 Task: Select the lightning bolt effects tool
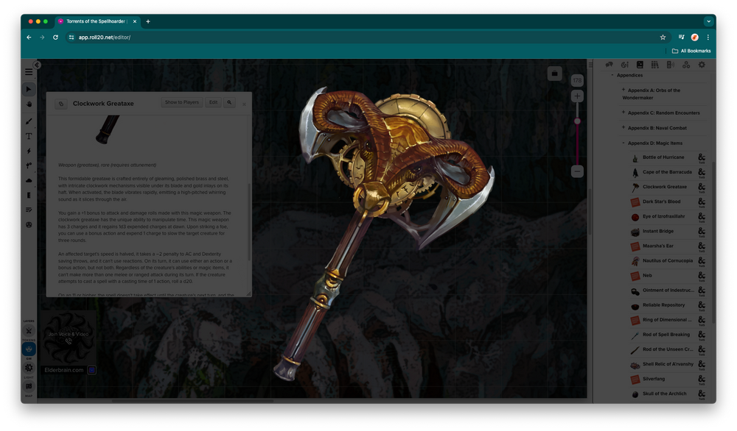point(29,151)
